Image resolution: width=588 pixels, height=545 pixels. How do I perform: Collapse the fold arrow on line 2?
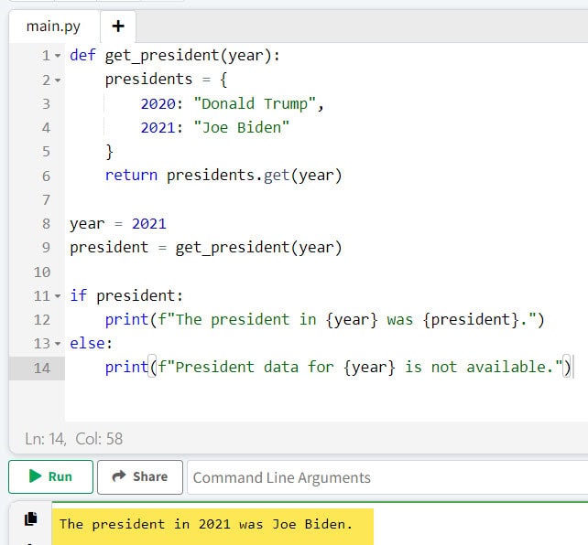[x=58, y=80]
